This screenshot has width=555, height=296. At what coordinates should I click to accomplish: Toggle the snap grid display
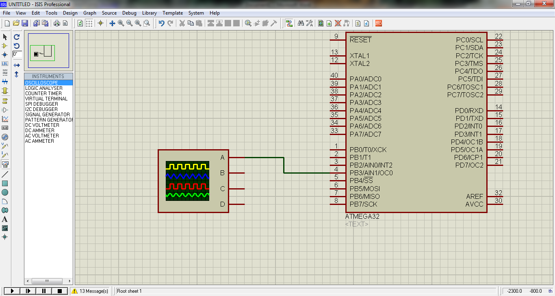point(89,23)
